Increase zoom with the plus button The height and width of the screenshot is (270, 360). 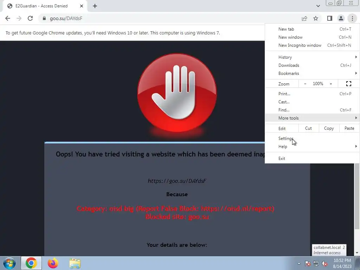tap(331, 84)
